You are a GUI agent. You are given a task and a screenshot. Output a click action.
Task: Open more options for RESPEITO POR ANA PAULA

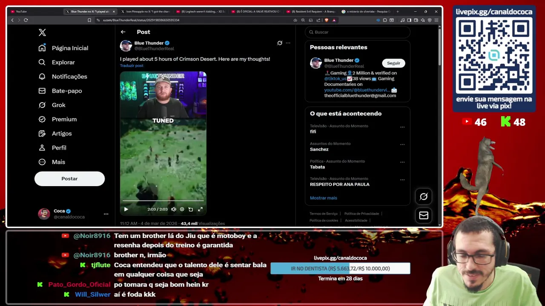pyautogui.click(x=402, y=180)
